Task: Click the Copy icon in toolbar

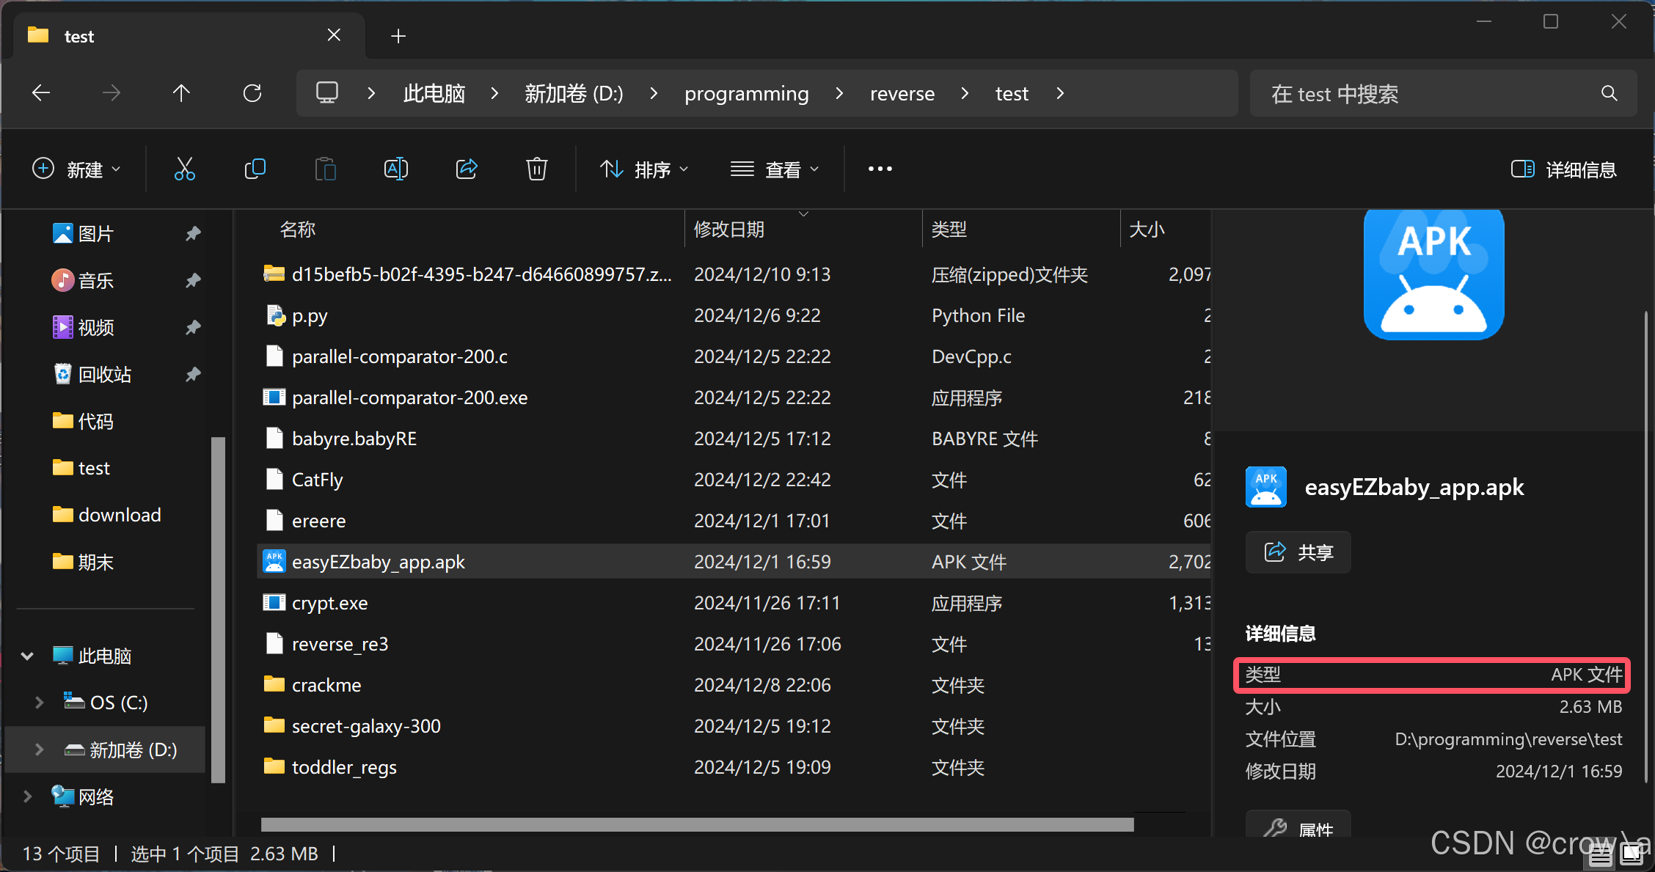Action: pyautogui.click(x=255, y=169)
